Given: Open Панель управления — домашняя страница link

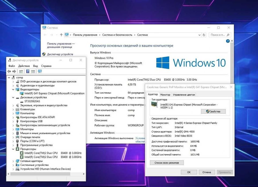Looking at the screenshot, I should (61, 45).
